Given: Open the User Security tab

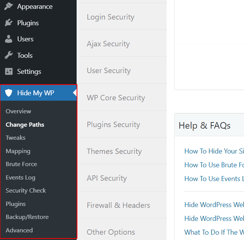Looking at the screenshot, I should (123, 71).
